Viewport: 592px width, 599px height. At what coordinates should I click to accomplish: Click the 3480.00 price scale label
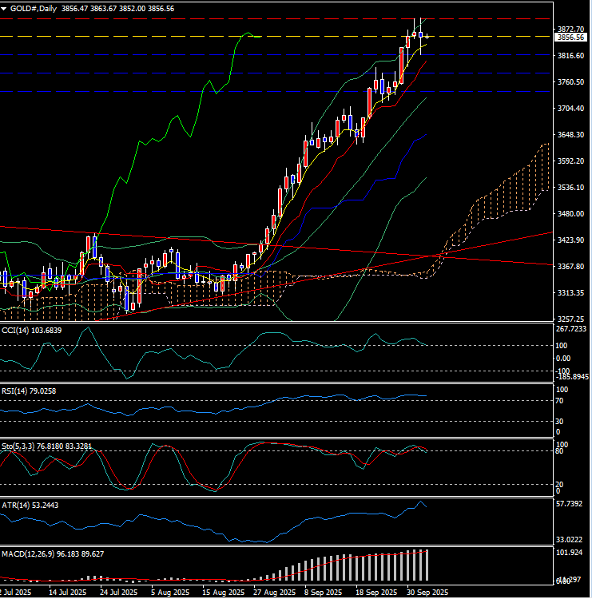[570, 214]
